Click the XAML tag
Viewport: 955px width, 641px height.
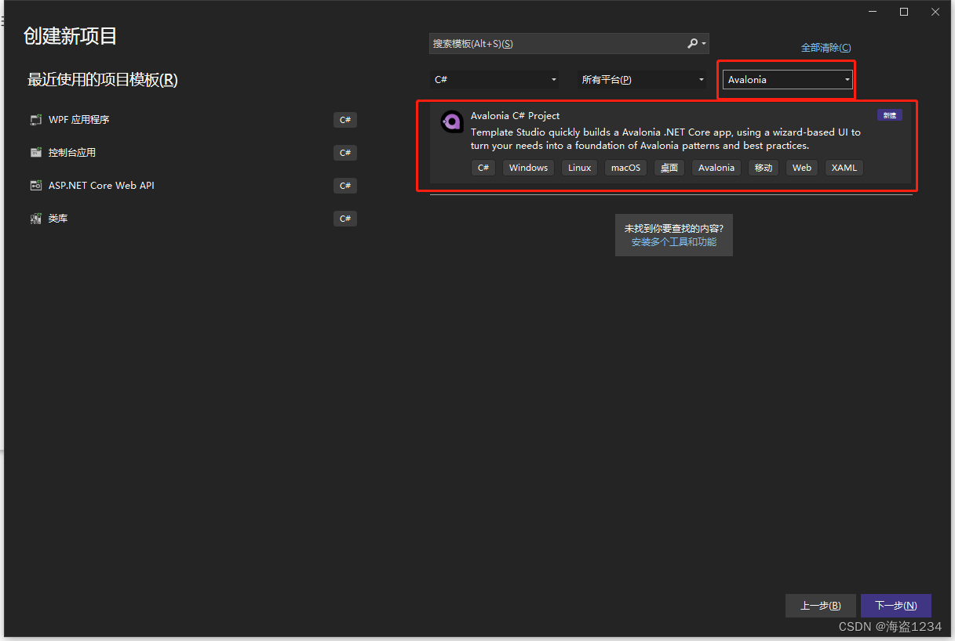click(844, 168)
